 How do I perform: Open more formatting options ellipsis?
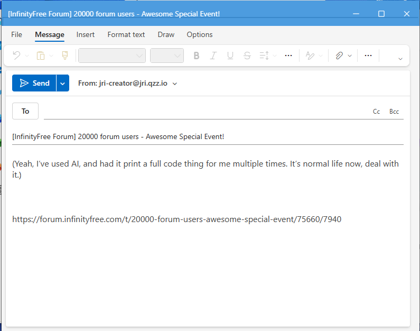pyautogui.click(x=288, y=56)
